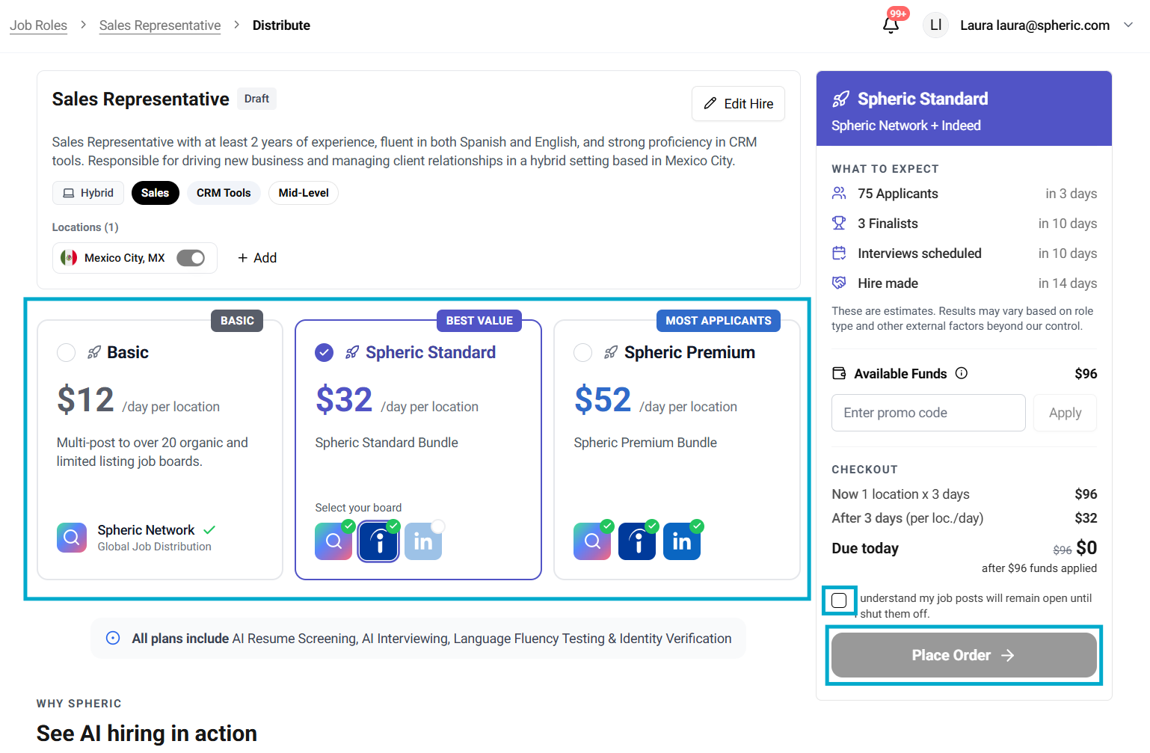Viewport: 1150px width, 753px height.
Task: Toggle the Mexico City, MX location switch
Action: pyautogui.click(x=191, y=258)
